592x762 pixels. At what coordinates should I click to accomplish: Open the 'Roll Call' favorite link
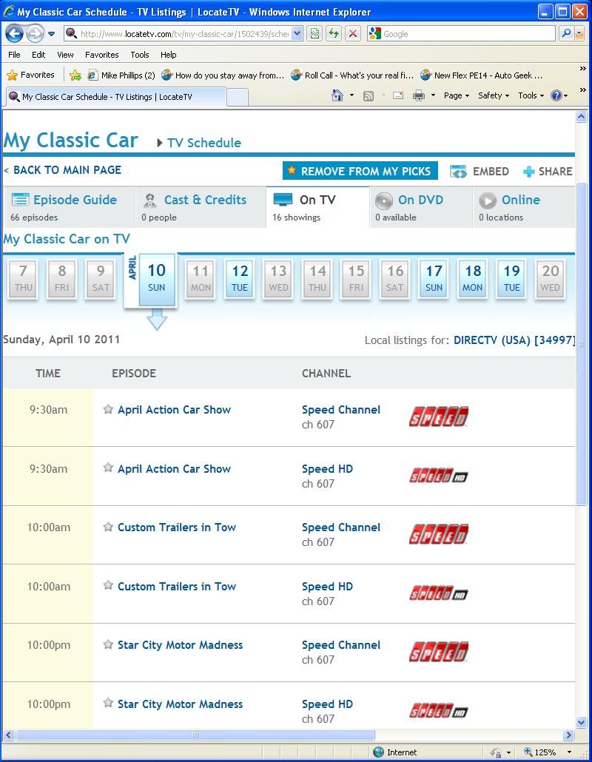click(352, 75)
